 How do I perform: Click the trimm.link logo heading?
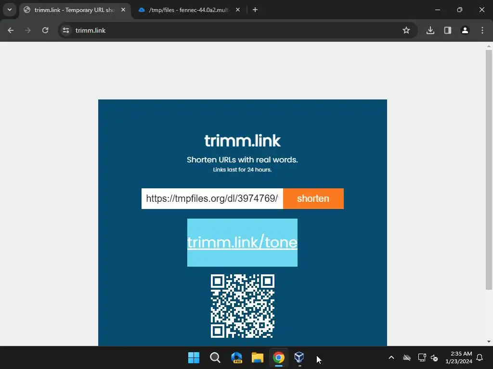(243, 141)
